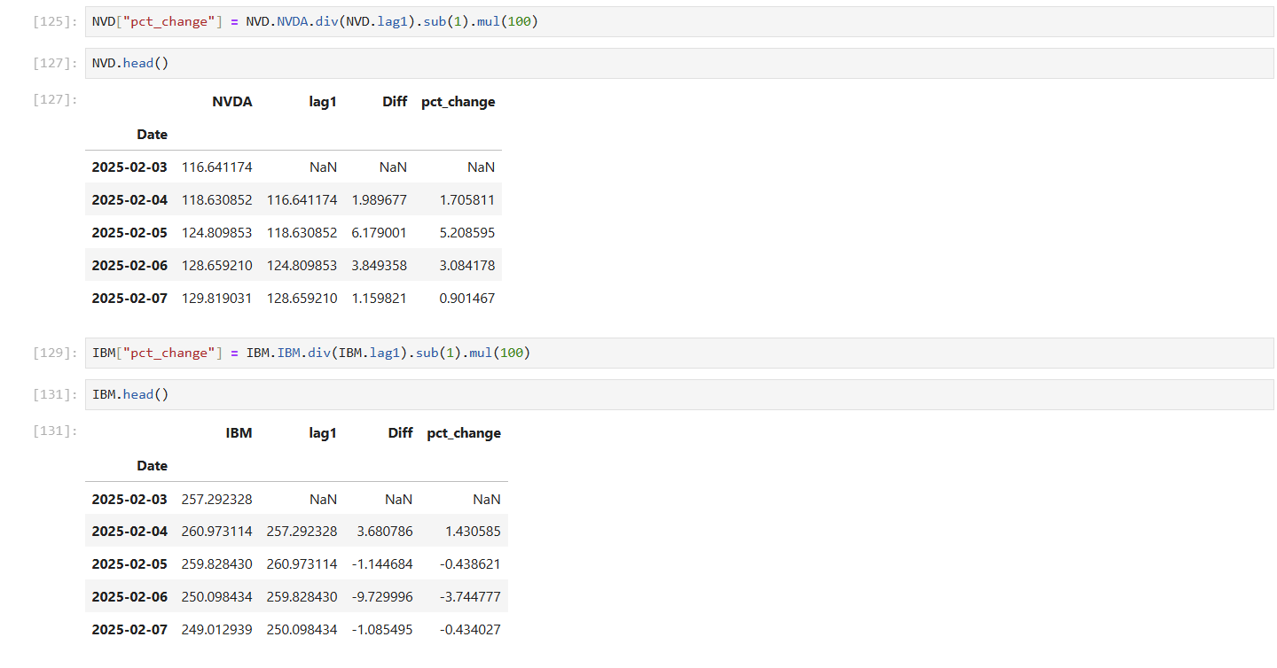This screenshot has height=668, width=1277.
Task: Click NVDA column header in first table
Action: (x=232, y=102)
